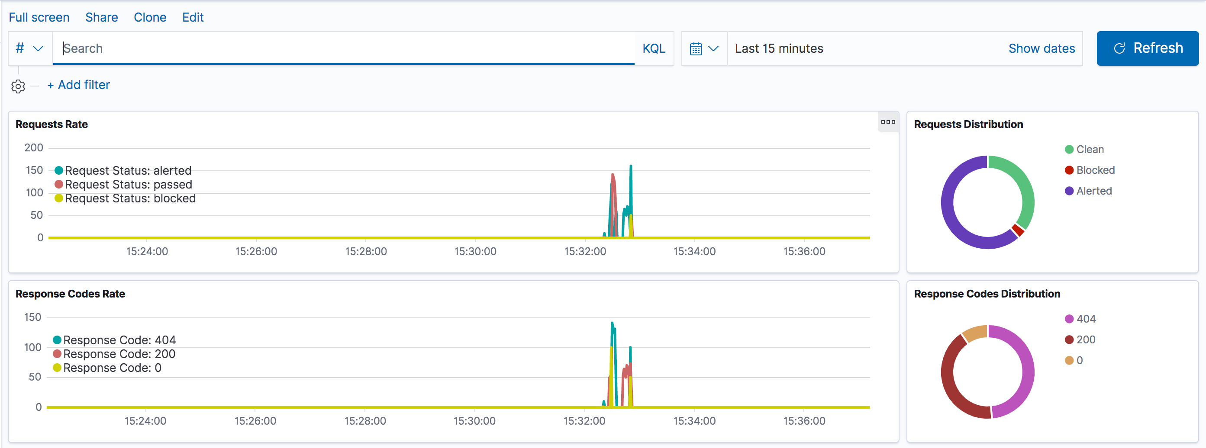
Task: Enter Full screen mode
Action: click(x=39, y=17)
